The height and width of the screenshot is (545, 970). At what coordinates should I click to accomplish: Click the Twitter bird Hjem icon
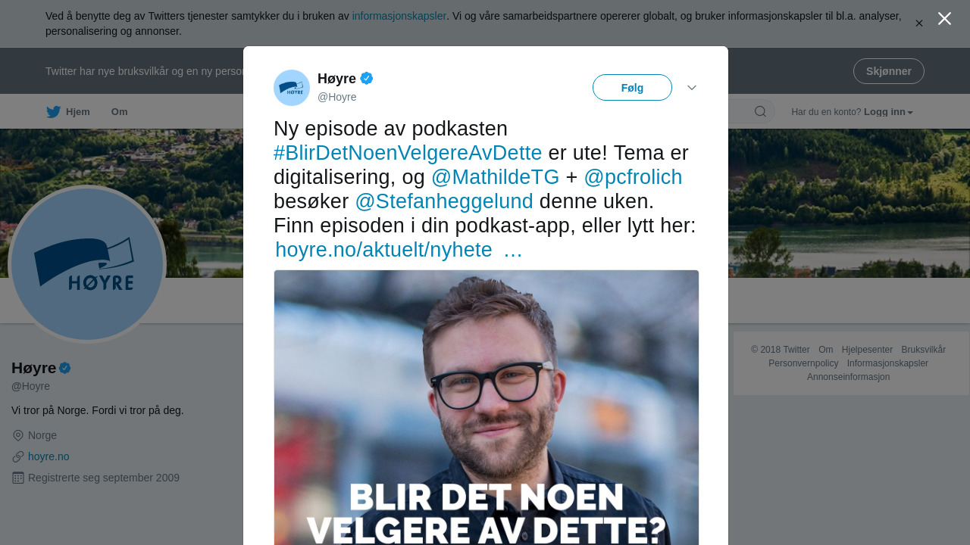[53, 112]
